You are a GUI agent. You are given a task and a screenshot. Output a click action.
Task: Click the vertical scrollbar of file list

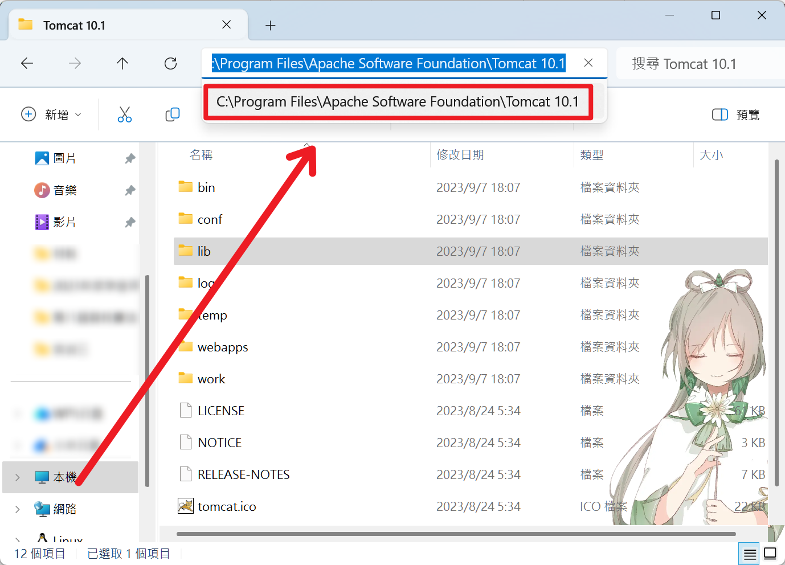click(776, 324)
